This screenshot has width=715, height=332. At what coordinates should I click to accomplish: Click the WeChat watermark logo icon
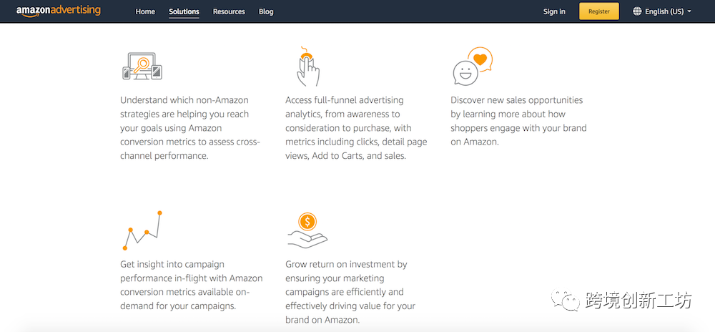(x=570, y=301)
